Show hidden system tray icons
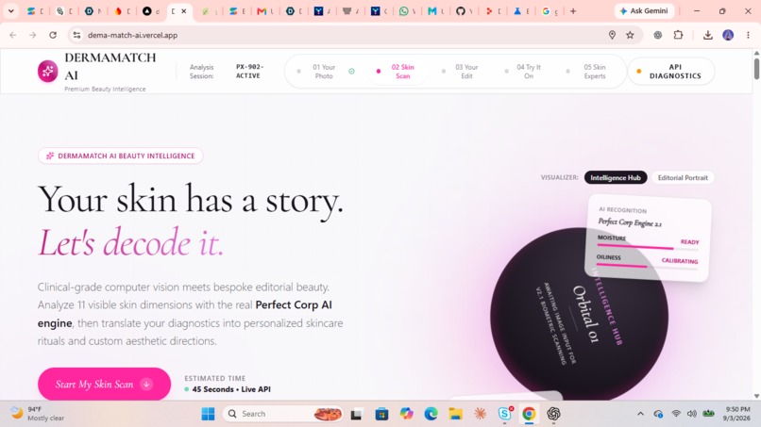This screenshot has height=427, width=761. (x=640, y=414)
